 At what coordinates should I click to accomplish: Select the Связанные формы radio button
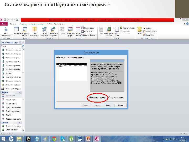coord(109,97)
